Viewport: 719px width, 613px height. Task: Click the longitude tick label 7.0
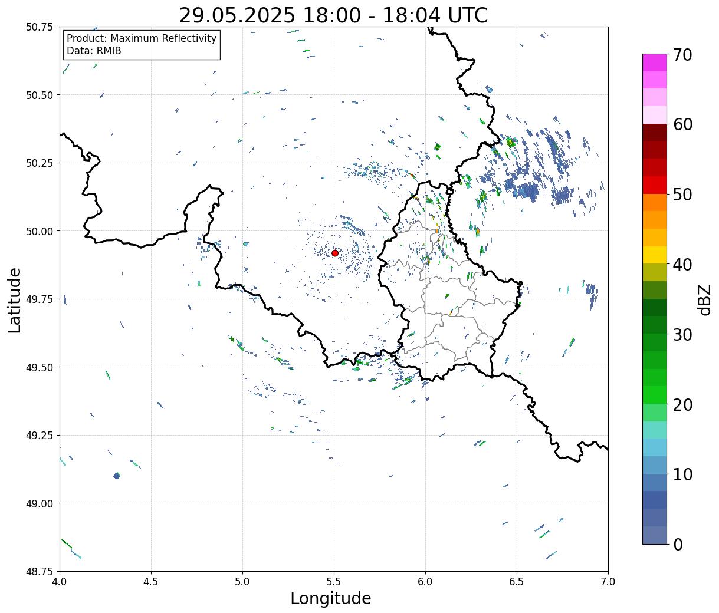tap(608, 582)
